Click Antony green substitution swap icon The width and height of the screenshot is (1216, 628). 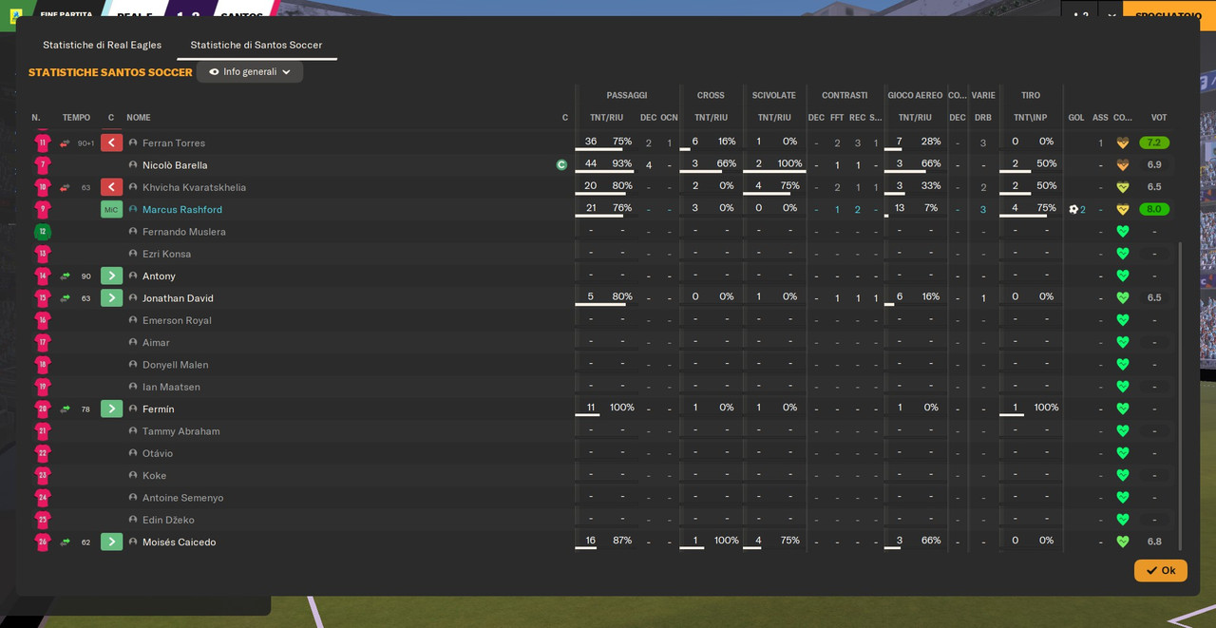[x=65, y=276]
